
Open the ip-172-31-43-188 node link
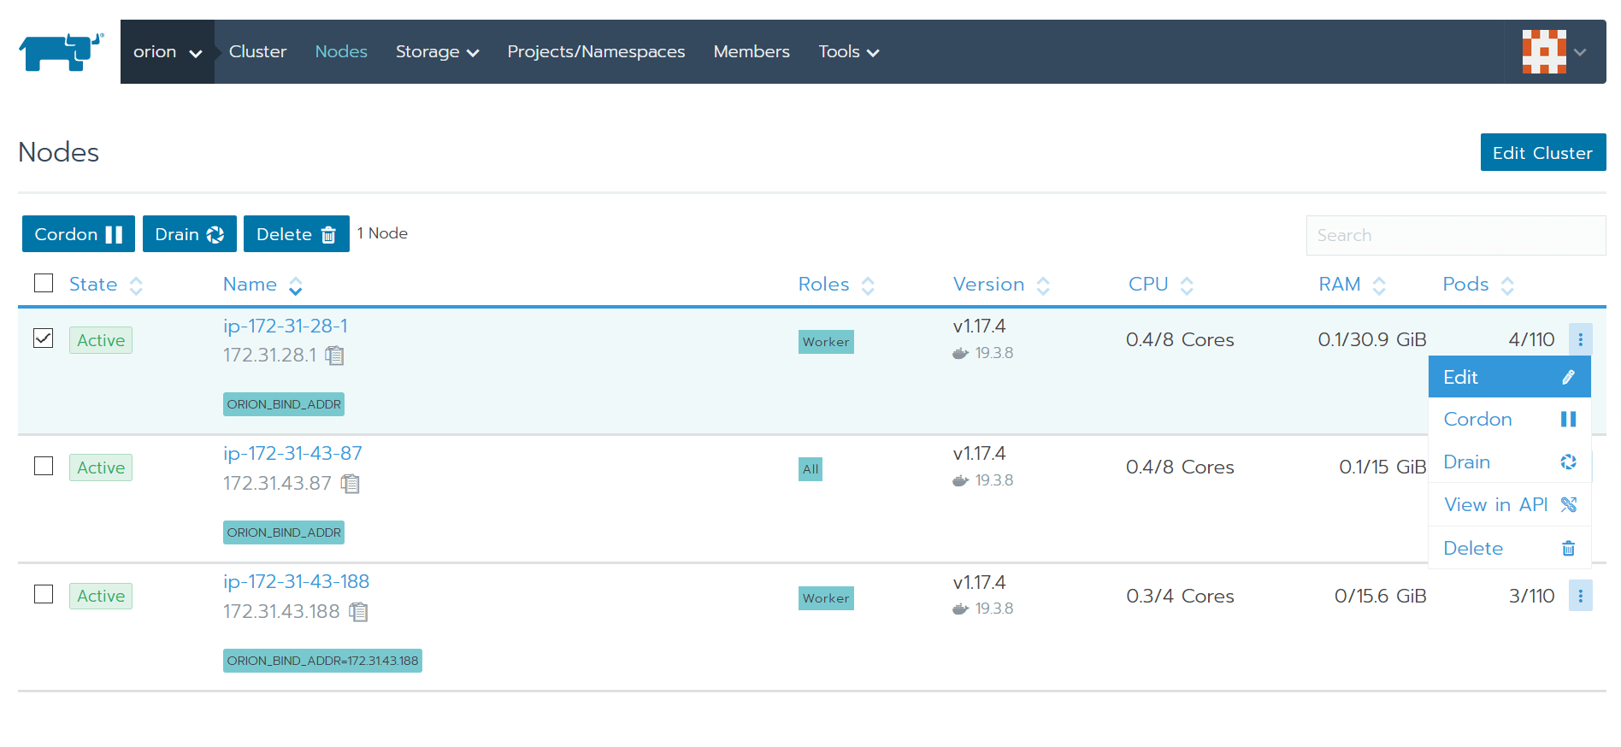coord(296,582)
